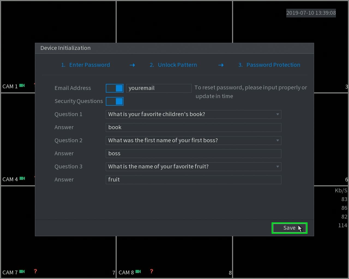Image resolution: width=349 pixels, height=279 pixels.
Task: Click the answer field containing book
Action: pyautogui.click(x=193, y=127)
